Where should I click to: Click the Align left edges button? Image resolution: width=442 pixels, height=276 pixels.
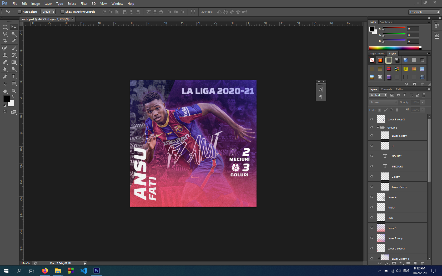point(125,12)
